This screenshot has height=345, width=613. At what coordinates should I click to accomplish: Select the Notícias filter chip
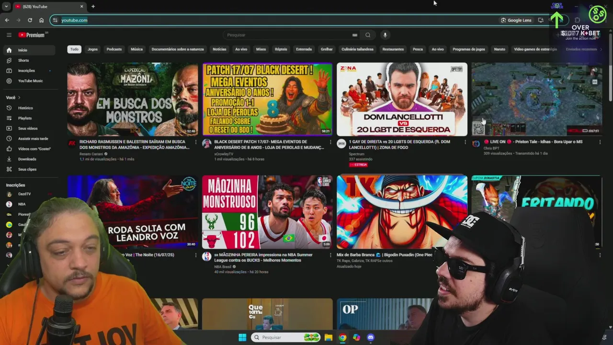pos(219,49)
